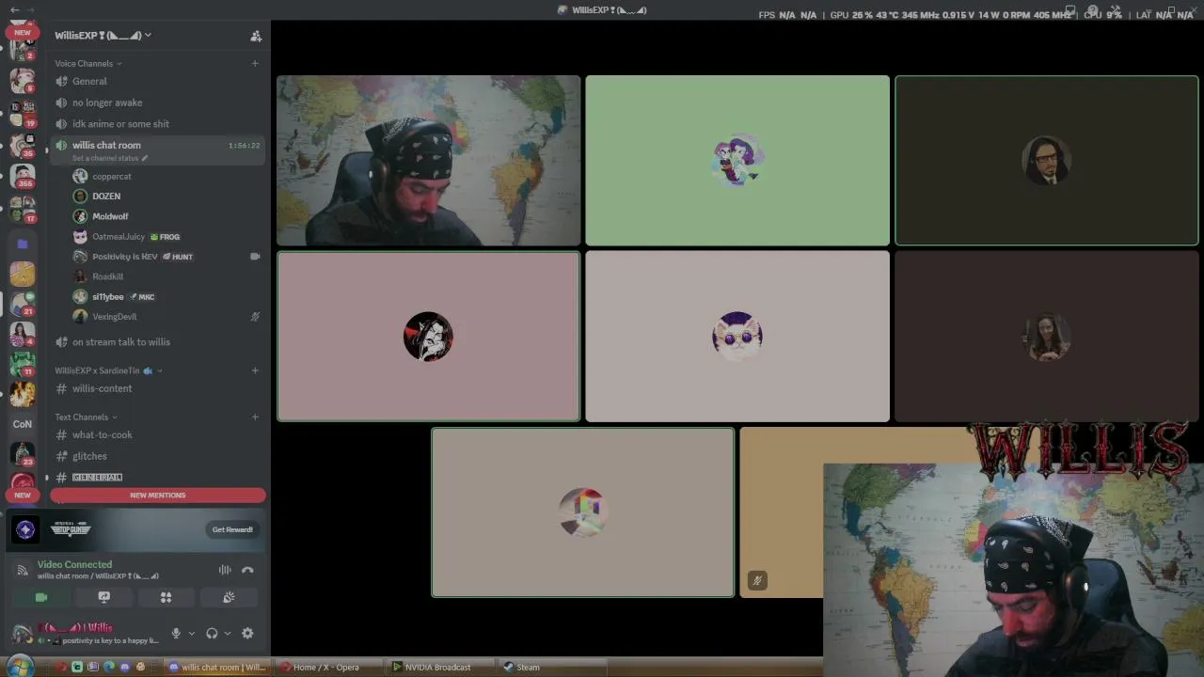The width and height of the screenshot is (1204, 677).
Task: Open the headphone output options arrow
Action: 228,634
